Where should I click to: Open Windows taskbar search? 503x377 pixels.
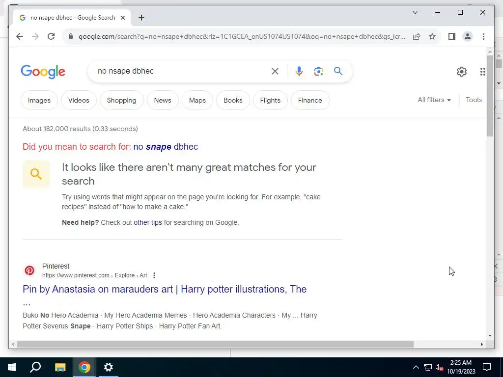pos(35,367)
